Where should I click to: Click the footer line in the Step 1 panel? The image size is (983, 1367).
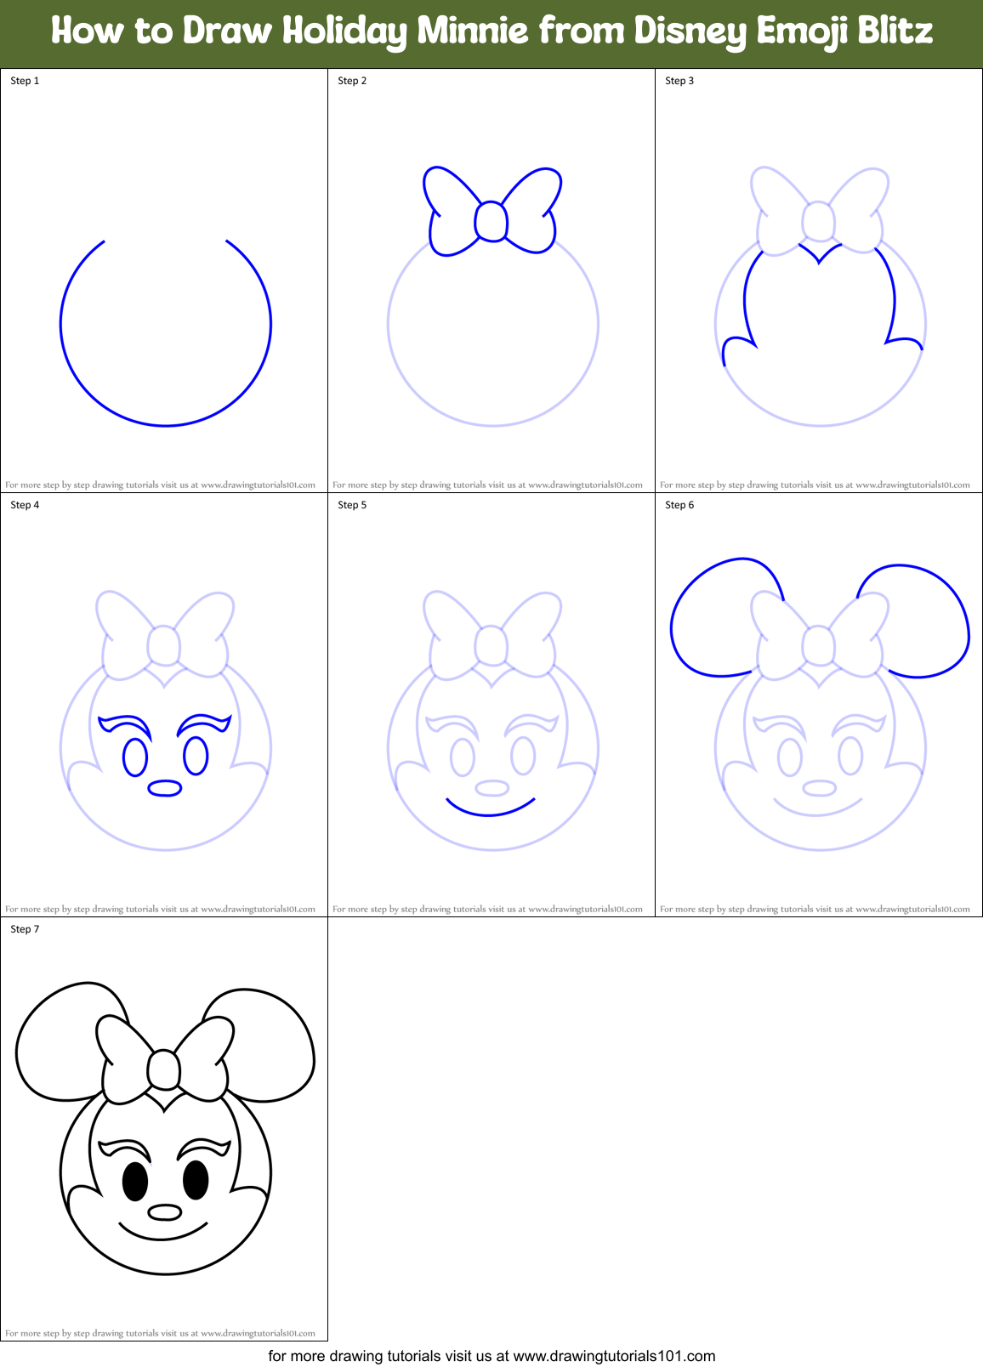(x=160, y=485)
